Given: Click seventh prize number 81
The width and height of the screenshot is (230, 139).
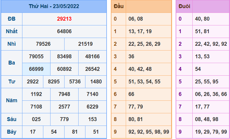Looking at the screenshot, I should (x=75, y=132).
